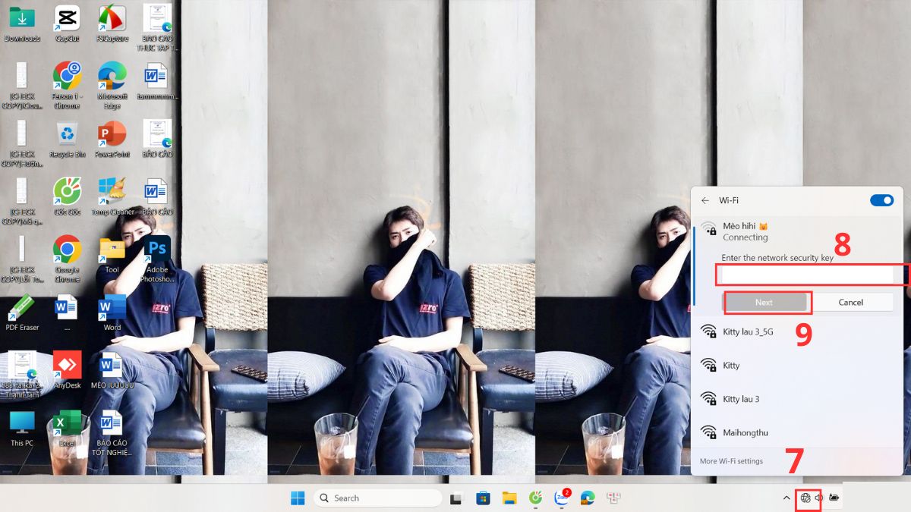Open the Person 1 - Chrome shortcut

pos(67,85)
